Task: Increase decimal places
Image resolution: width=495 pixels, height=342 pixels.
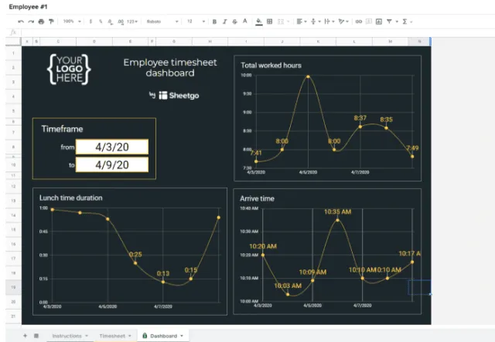Action: tap(121, 22)
